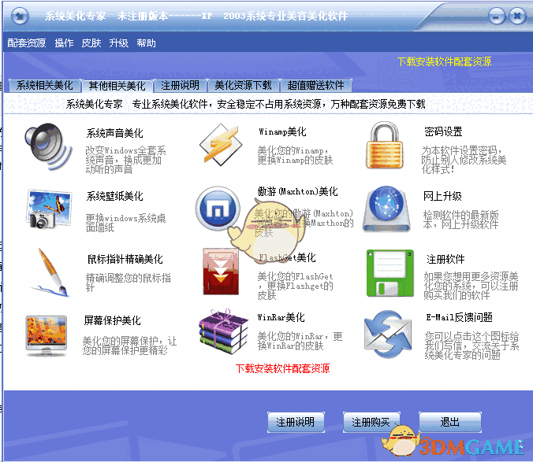The width and height of the screenshot is (533, 462).
Task: Switch to the 注册说明 tab
Action: 180,85
